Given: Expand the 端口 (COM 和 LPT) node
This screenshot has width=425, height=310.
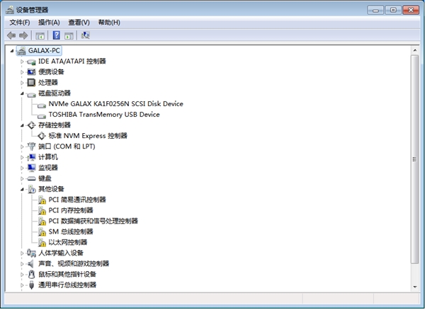Looking at the screenshot, I should (x=22, y=147).
